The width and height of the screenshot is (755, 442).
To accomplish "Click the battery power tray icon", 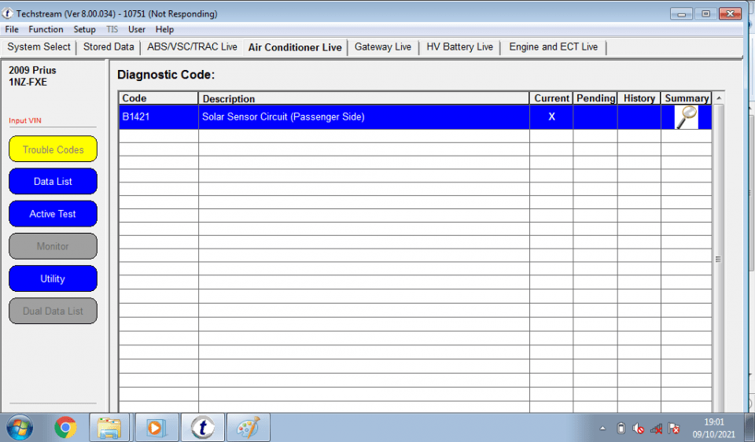I will [x=621, y=428].
